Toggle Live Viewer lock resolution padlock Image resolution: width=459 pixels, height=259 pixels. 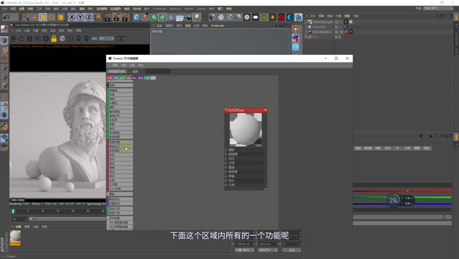(54, 38)
